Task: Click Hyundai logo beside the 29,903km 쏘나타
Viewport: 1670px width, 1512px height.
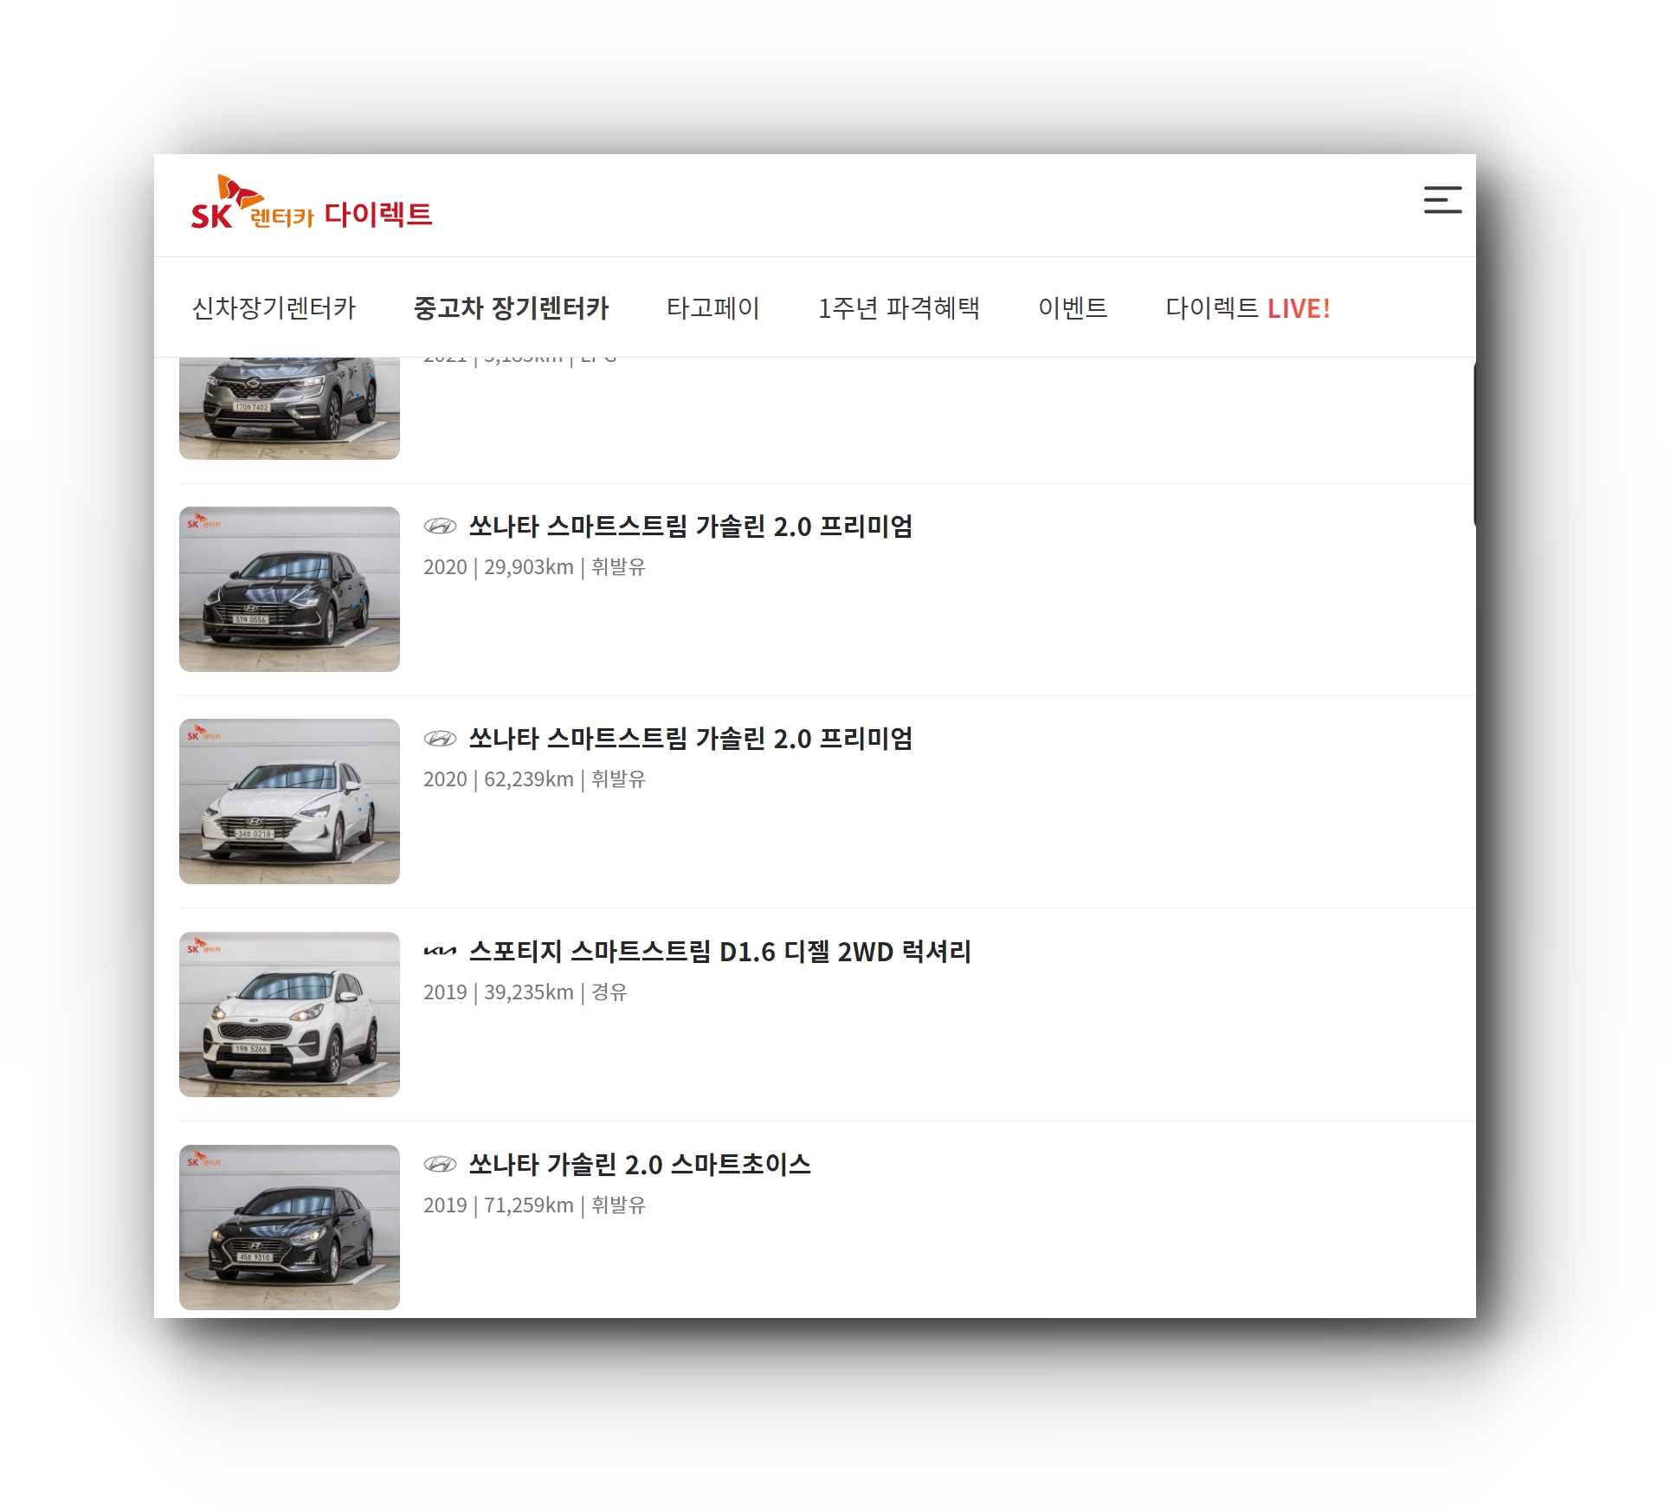Action: tap(440, 526)
